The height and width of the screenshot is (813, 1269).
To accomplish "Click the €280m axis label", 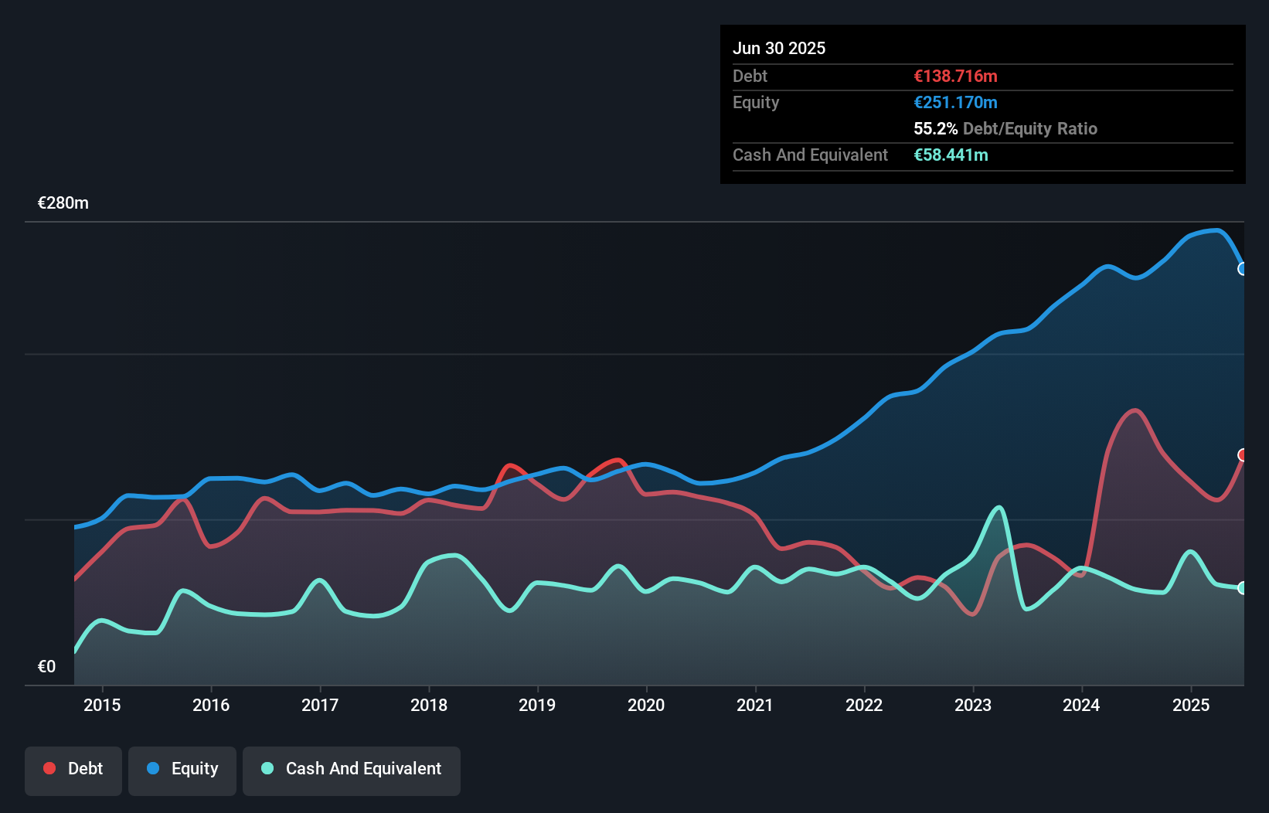I will point(63,202).
